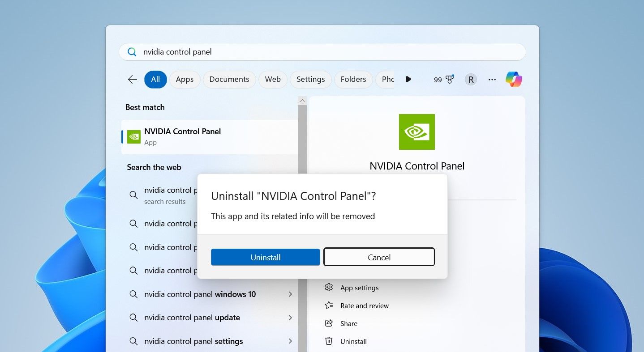
Task: Cancel the uninstall confirmation dialog
Action: coord(379,257)
